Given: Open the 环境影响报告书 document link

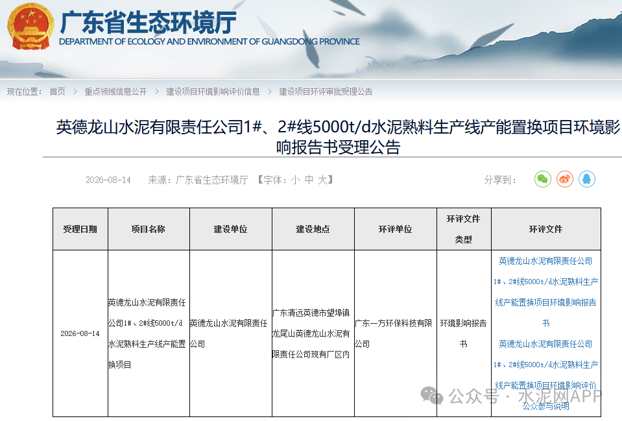Looking at the screenshot, I should point(546,292).
